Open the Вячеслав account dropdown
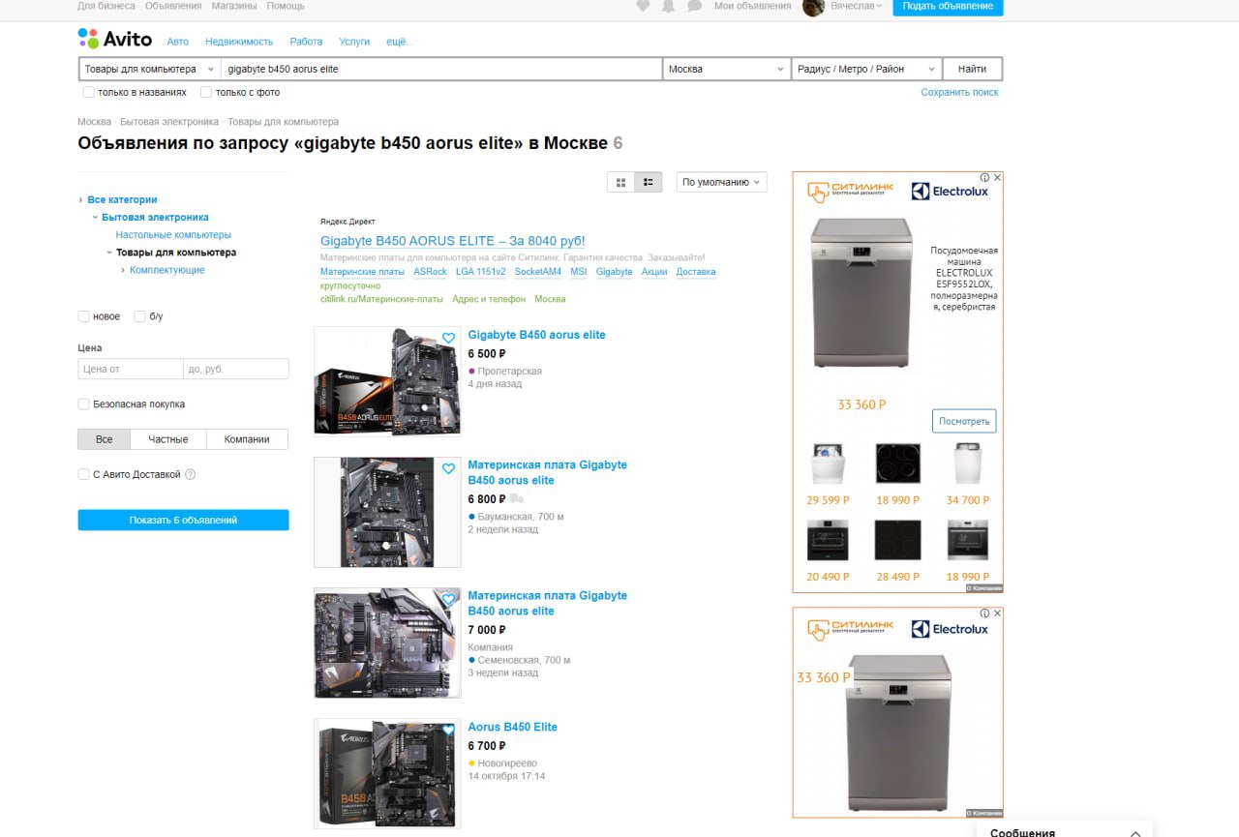This screenshot has width=1239, height=837. pos(857,6)
